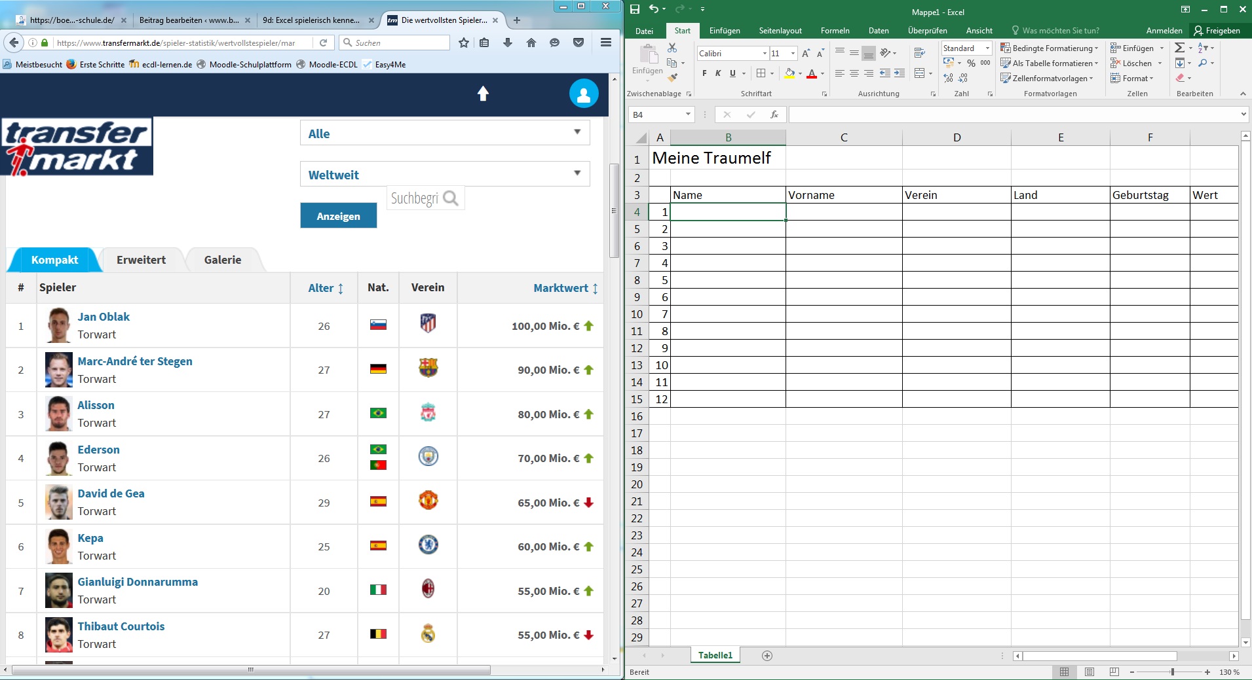The width and height of the screenshot is (1252, 680).
Task: Apply the percent style icon
Action: 971,63
